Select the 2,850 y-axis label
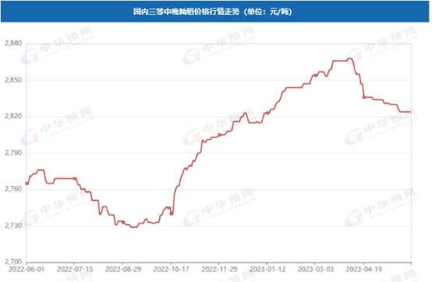 click(13, 80)
